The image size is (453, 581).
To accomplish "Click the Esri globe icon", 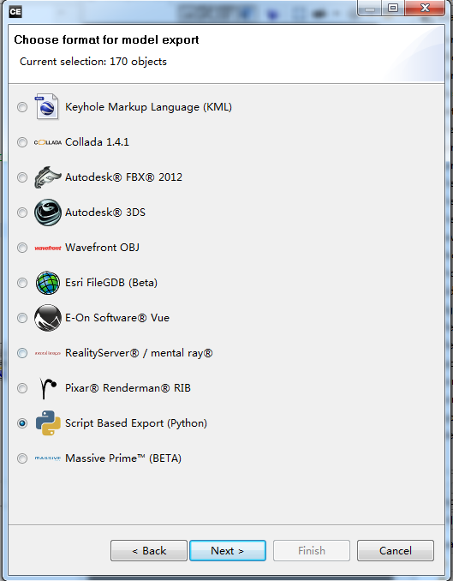I will (x=48, y=283).
